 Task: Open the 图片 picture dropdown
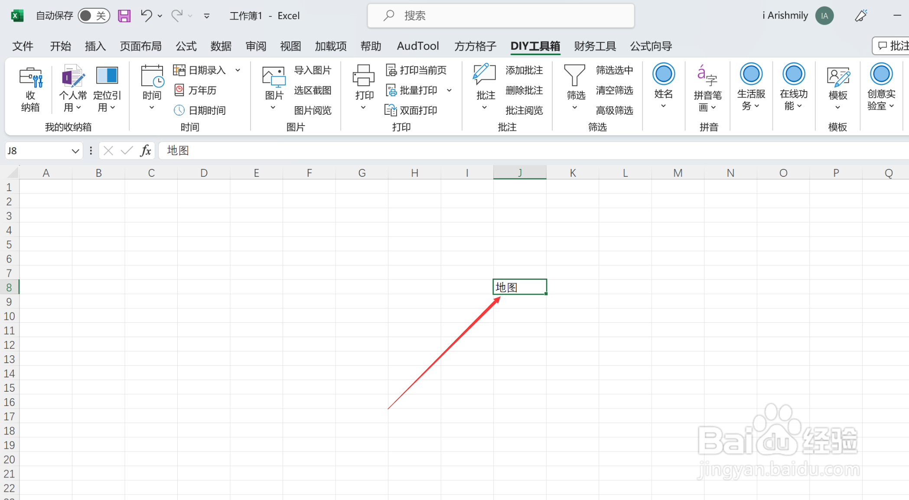click(x=274, y=88)
